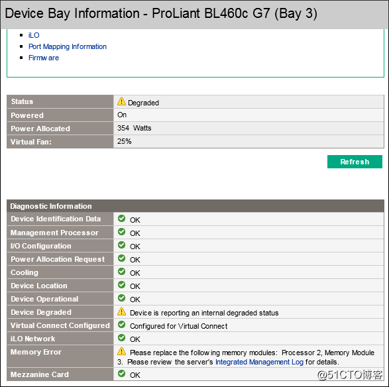
Task: Click Device Degraded warning triangle icon
Action: tap(121, 311)
